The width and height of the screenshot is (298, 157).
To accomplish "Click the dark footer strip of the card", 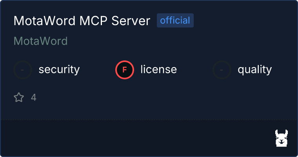I will coord(149,138).
